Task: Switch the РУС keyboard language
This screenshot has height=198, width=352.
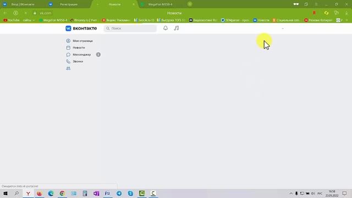Action: point(320,193)
